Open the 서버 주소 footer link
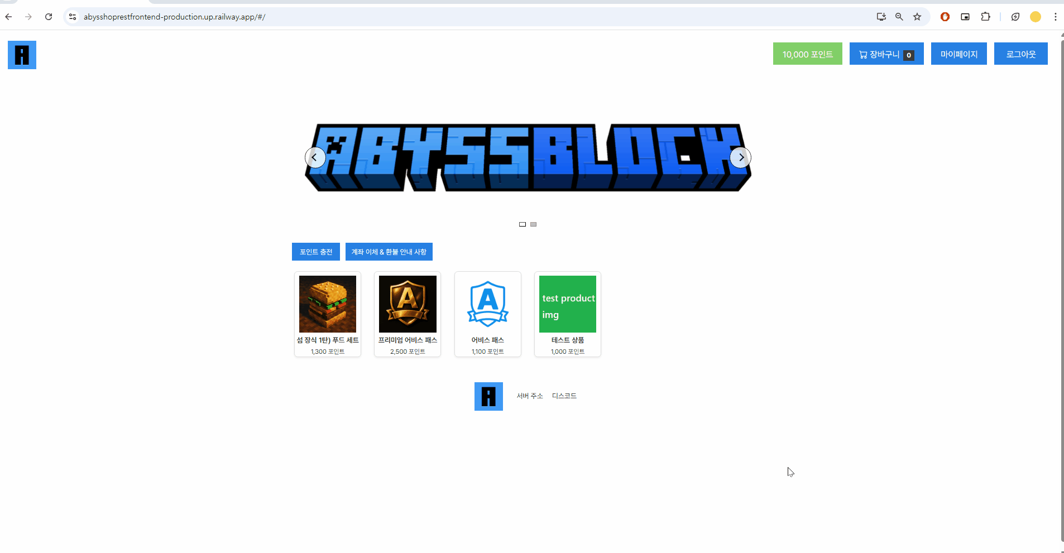1064x553 pixels. click(x=530, y=396)
